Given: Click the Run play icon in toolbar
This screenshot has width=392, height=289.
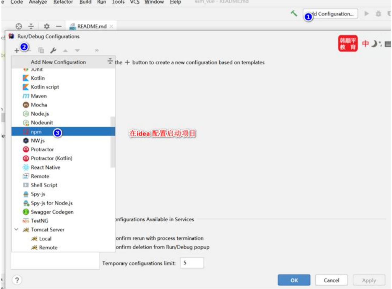Looking at the screenshot, I should pyautogui.click(x=367, y=14).
